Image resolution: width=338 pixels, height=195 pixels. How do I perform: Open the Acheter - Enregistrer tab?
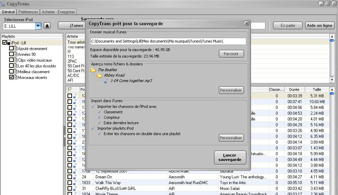coord(58,12)
